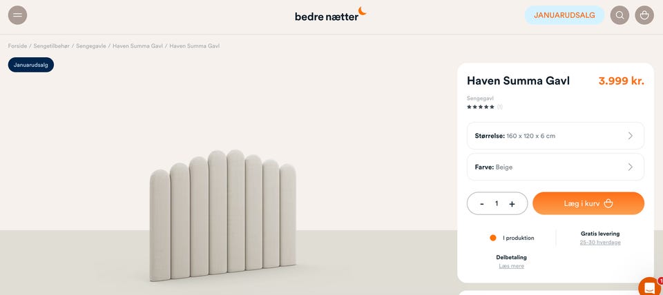Navigate to Sengetilbehør breadcrumb

pyautogui.click(x=52, y=46)
